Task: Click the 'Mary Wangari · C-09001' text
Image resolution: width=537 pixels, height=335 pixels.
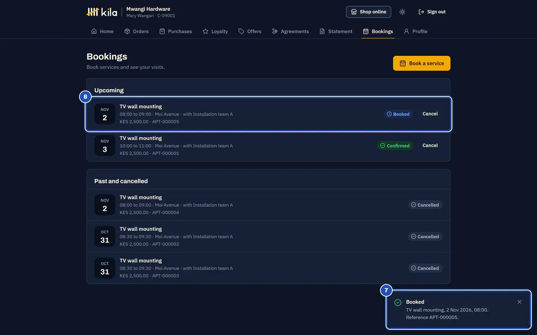Action: point(151,16)
